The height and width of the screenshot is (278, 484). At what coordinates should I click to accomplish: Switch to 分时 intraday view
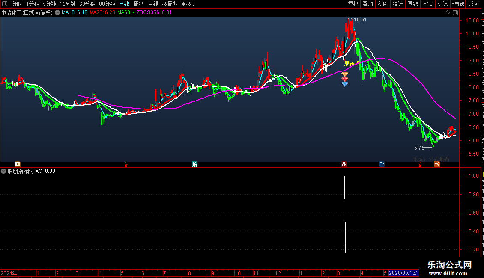pos(17,4)
